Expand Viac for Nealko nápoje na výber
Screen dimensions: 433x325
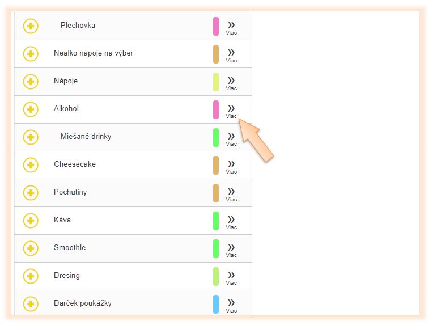coord(231,56)
